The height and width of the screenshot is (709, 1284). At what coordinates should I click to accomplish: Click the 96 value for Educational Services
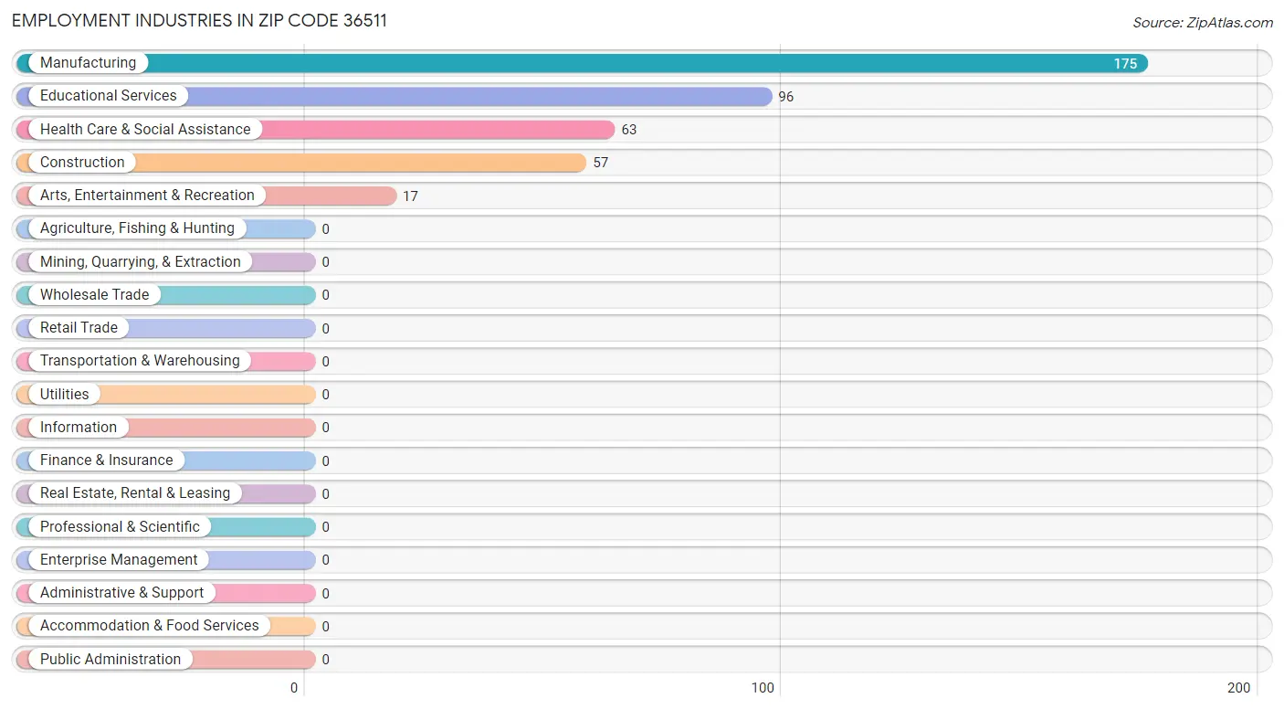[786, 97]
